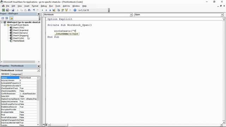Open Visual Basic Help question mark icon
226x127 pixels.
point(75,10)
